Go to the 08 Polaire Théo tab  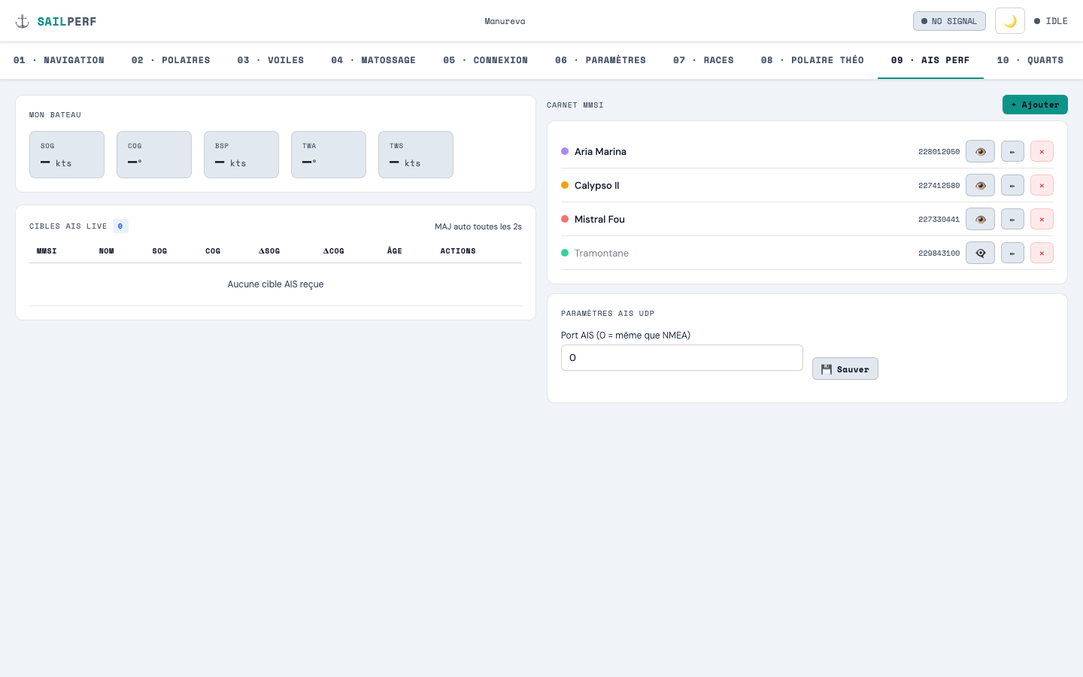[x=812, y=60]
